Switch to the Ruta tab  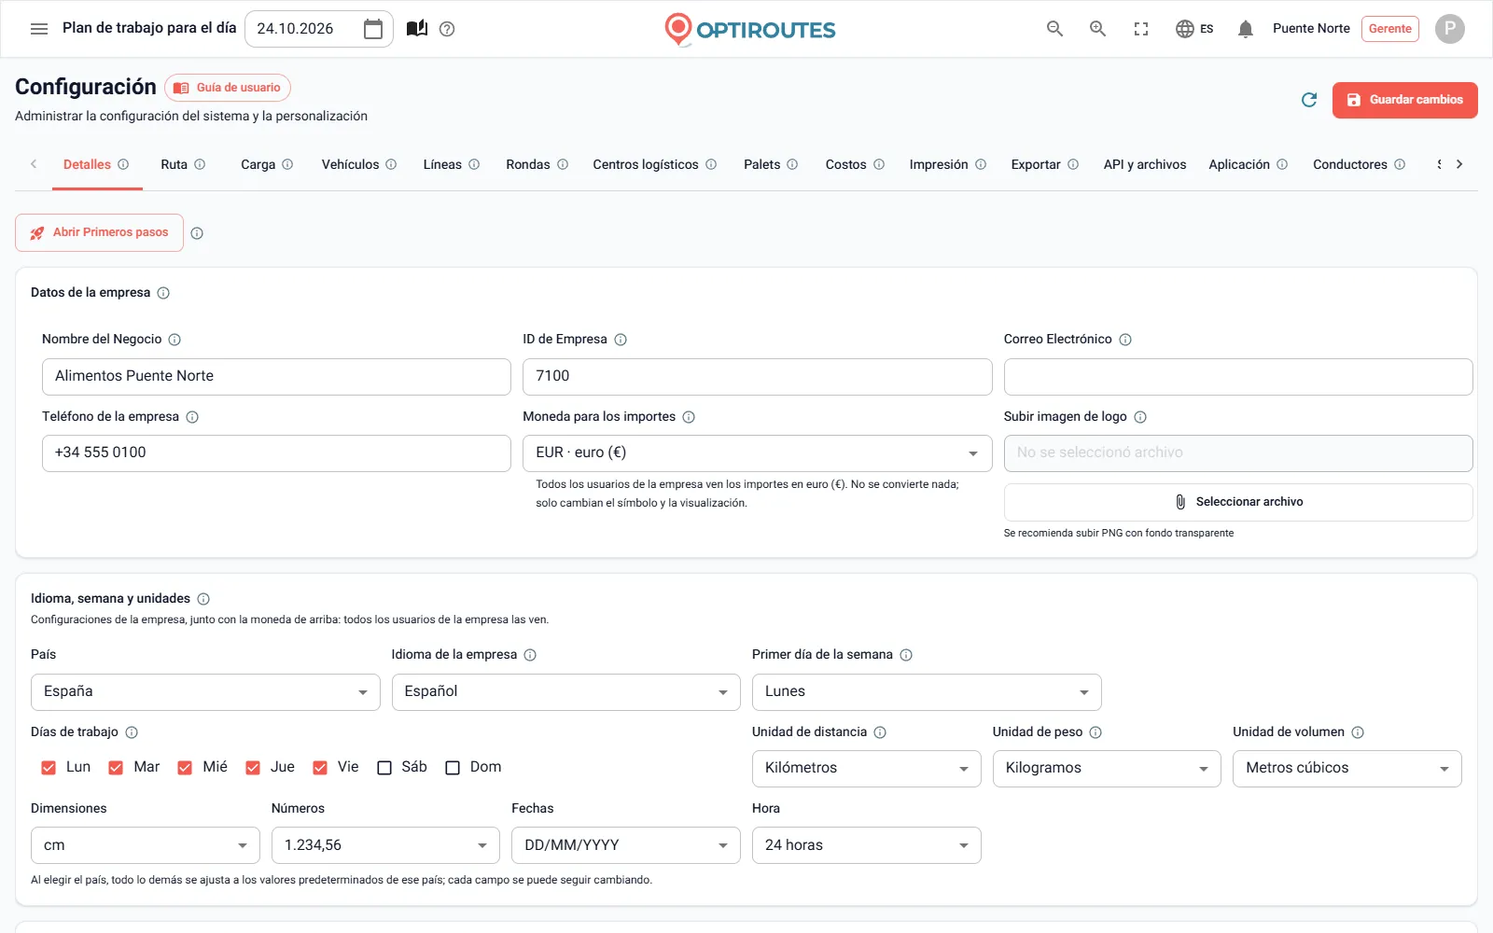(x=182, y=165)
